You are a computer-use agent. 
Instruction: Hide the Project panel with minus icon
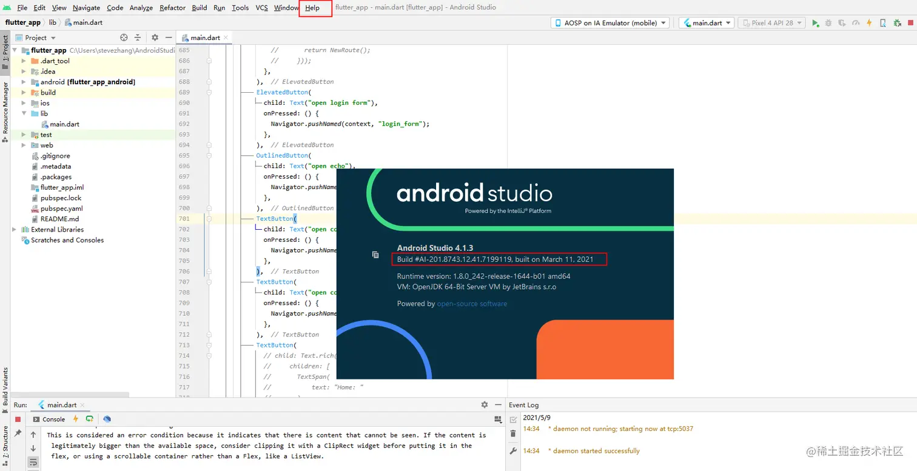[167, 38]
